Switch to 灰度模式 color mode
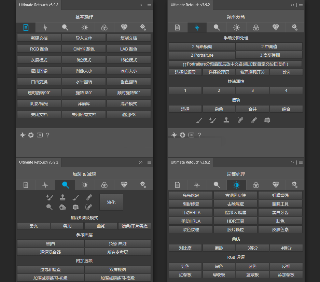The height and width of the screenshot is (282, 320). (x=39, y=60)
